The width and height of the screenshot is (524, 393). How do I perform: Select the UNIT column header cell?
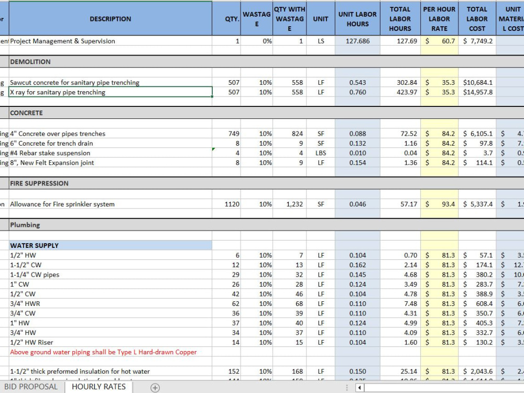[321, 19]
